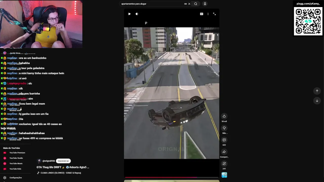324x182 pixels.
Task: Open the 602 comments panel
Action: point(224,140)
